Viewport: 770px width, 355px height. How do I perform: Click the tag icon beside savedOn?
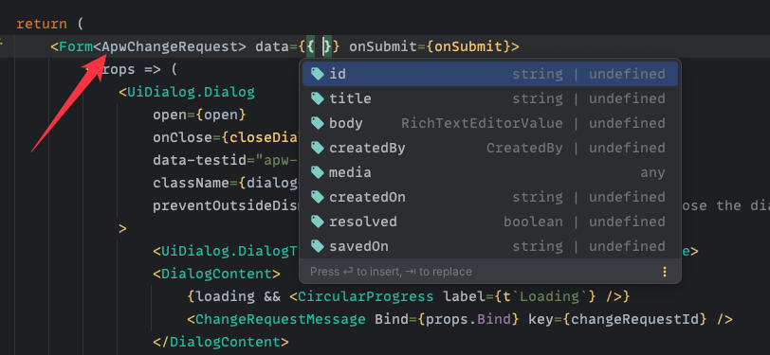pyautogui.click(x=318, y=246)
